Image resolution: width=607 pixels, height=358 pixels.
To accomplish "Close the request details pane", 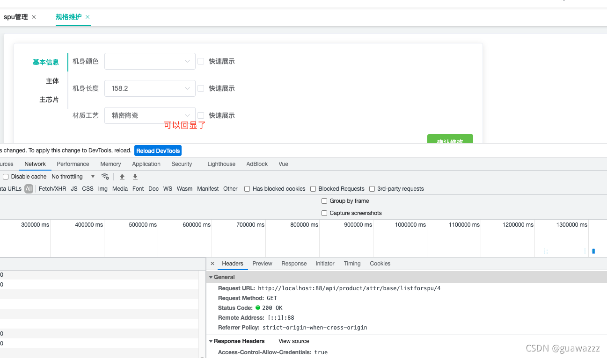I will (212, 264).
